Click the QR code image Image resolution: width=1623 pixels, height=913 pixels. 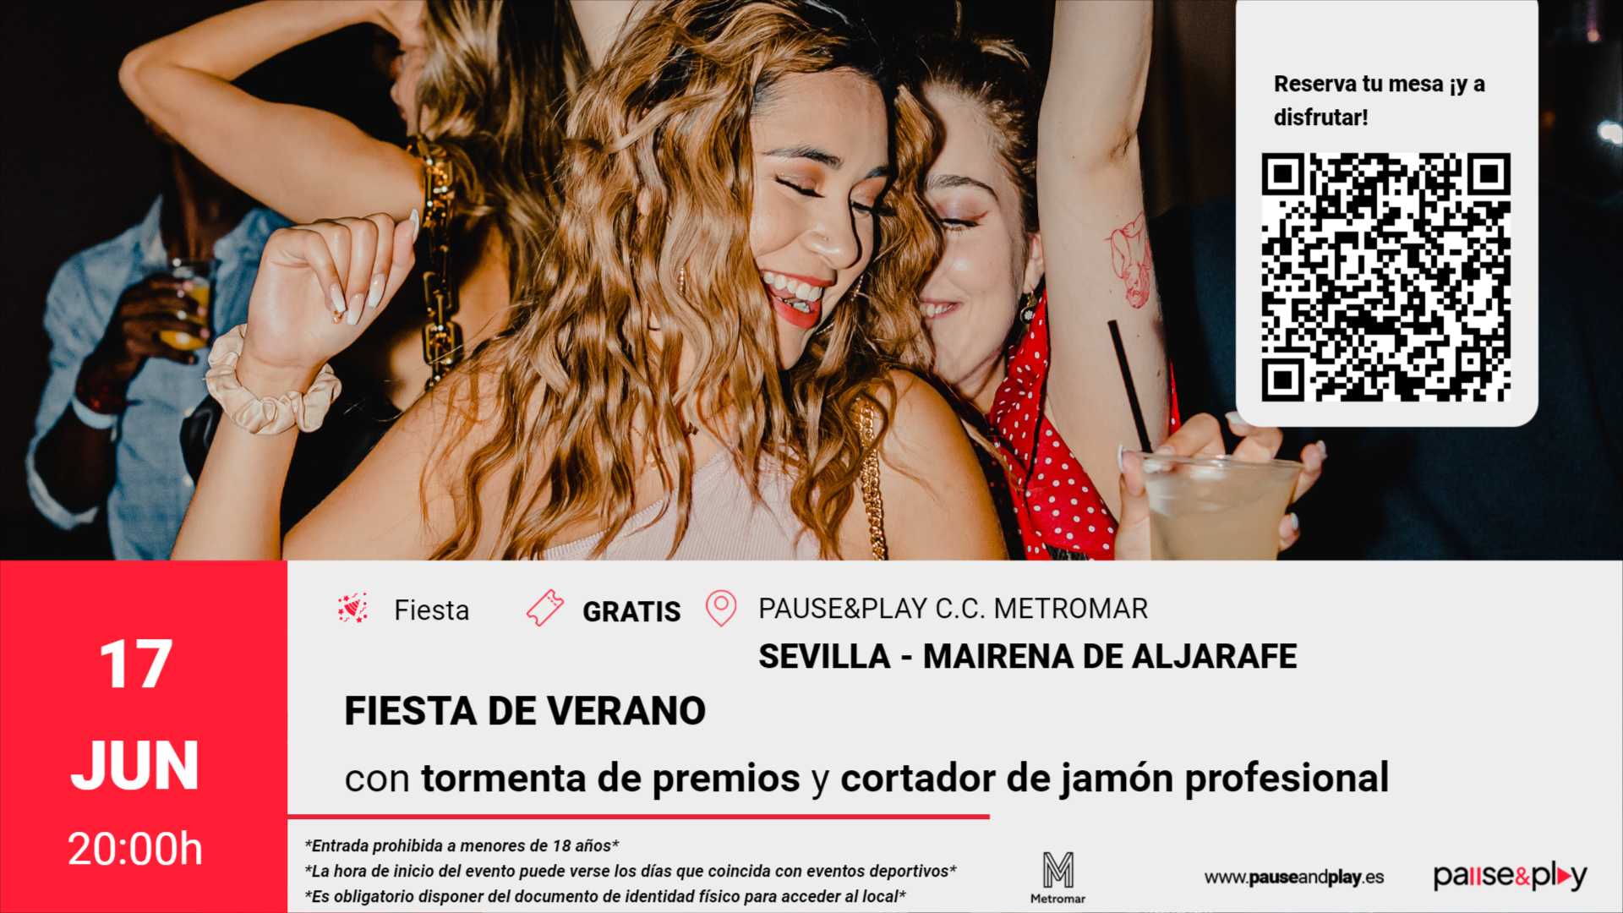[1386, 277]
